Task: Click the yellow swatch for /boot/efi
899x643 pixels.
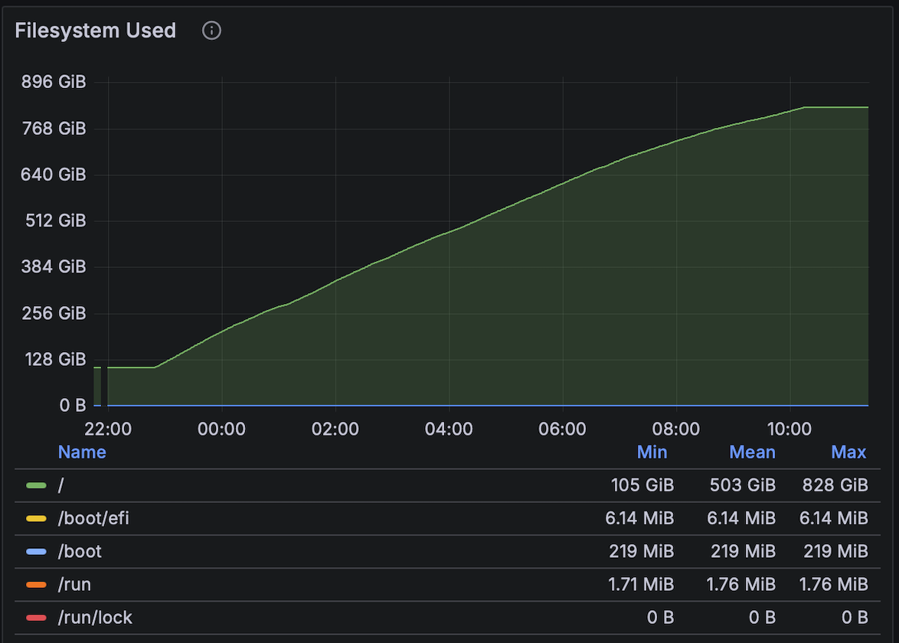Action: pyautogui.click(x=37, y=519)
